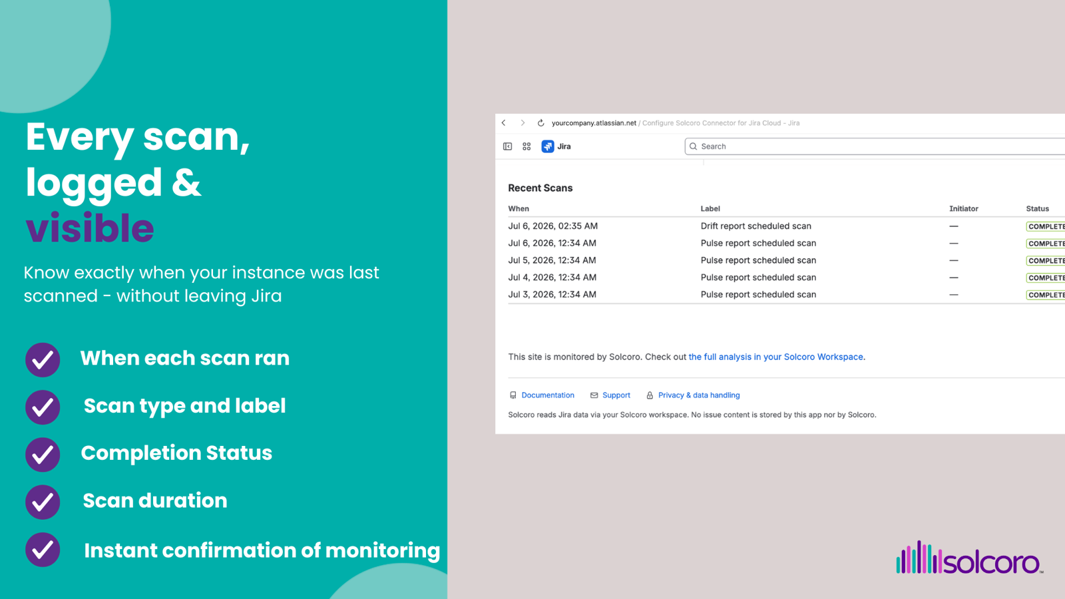Click the Privacy lock icon

[650, 395]
